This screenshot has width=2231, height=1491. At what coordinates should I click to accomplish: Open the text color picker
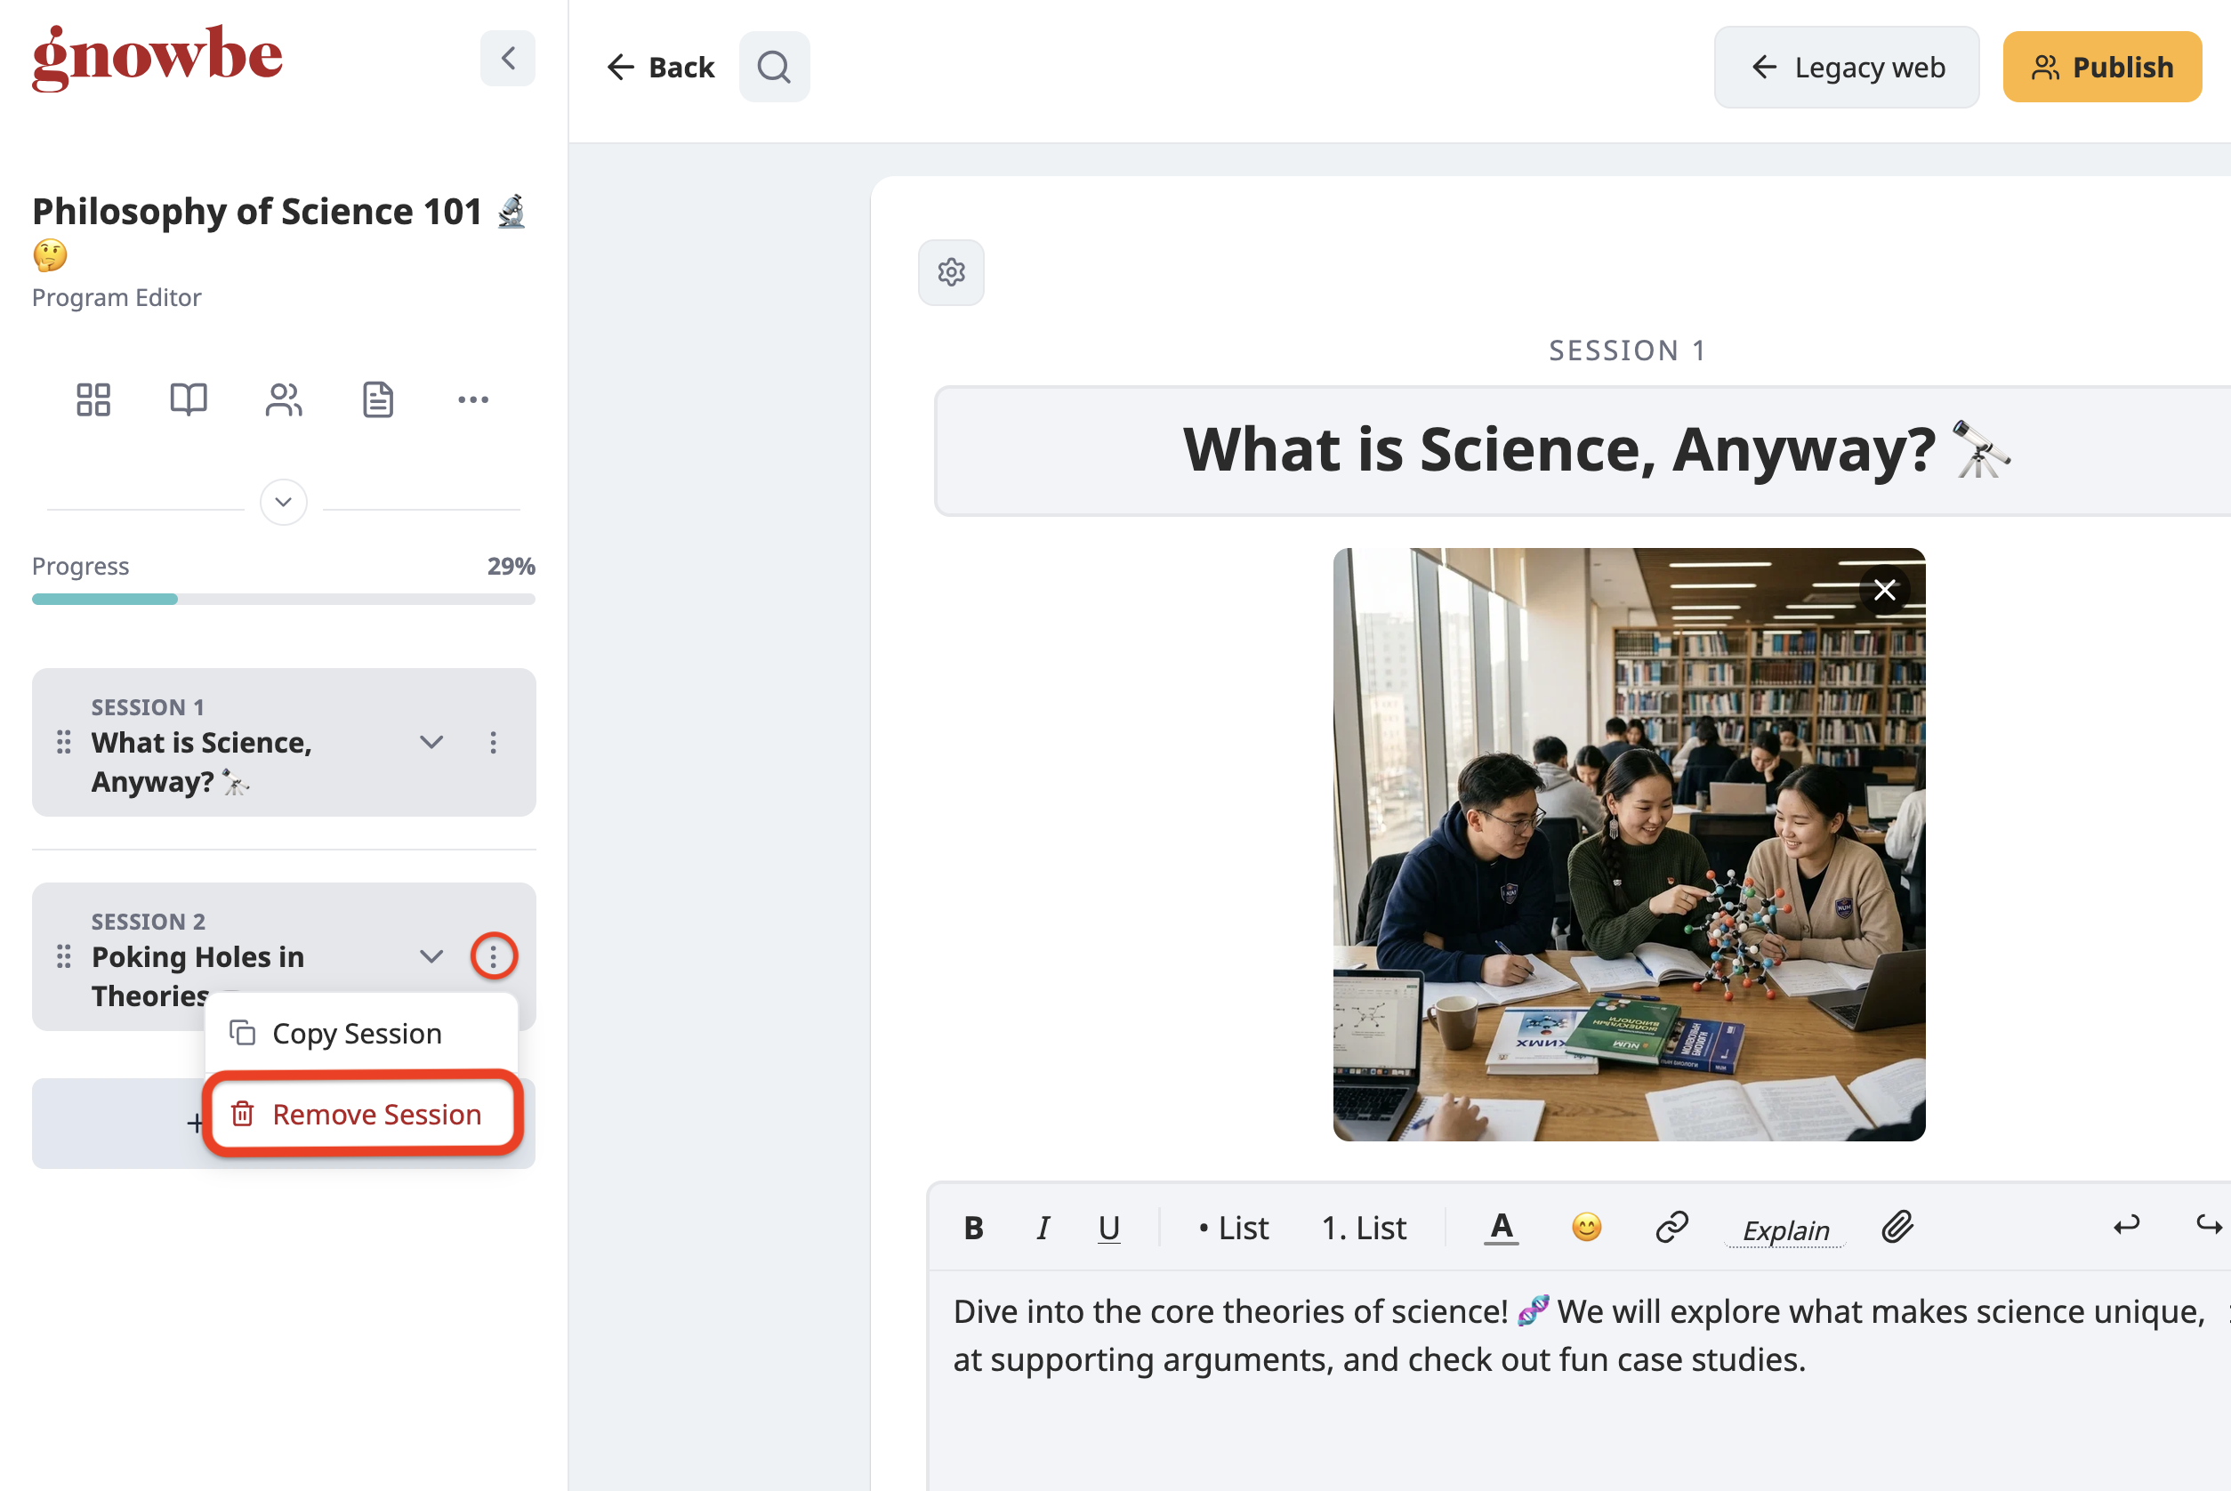pyautogui.click(x=1501, y=1228)
